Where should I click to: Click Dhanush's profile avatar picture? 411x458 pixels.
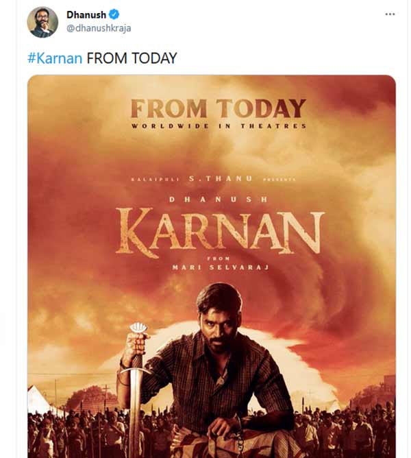click(42, 23)
